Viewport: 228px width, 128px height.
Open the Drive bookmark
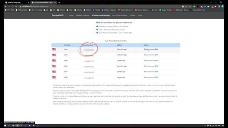click(155, 10)
